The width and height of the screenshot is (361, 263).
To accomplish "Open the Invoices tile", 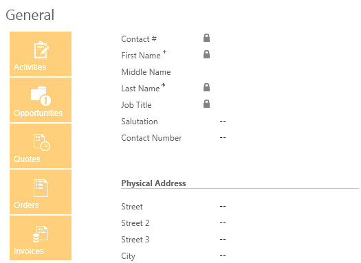I will [x=41, y=238].
